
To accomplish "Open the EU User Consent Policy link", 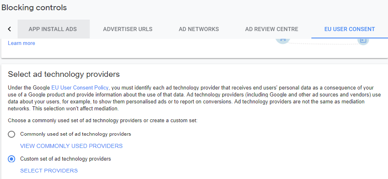I will pyautogui.click(x=80, y=87).
